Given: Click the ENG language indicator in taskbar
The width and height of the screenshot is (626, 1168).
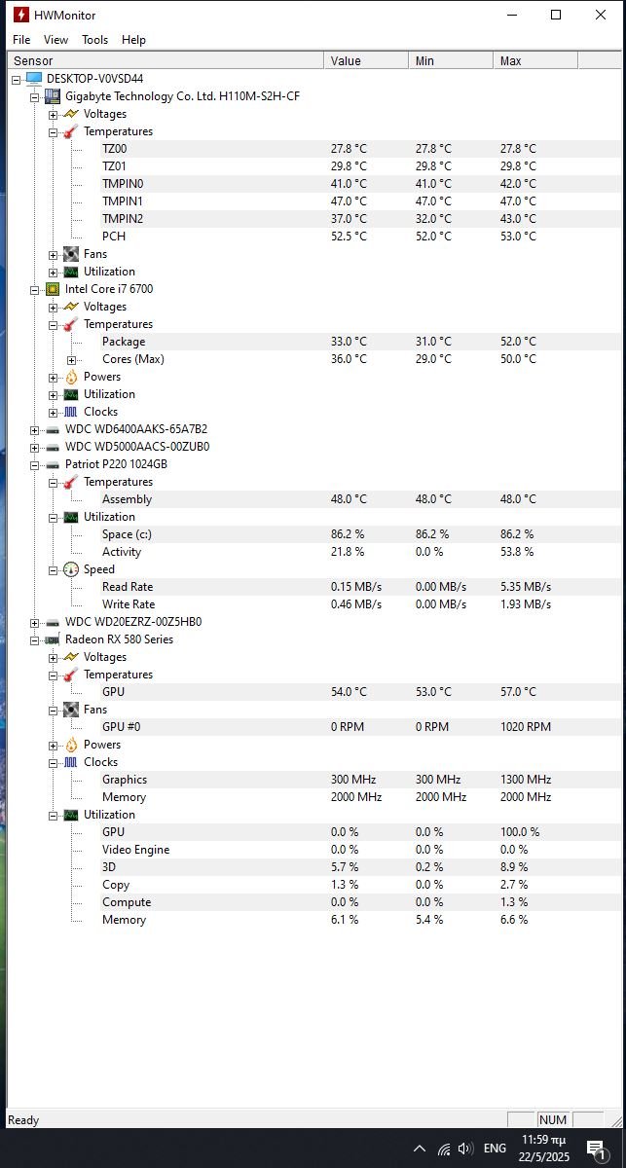Looking at the screenshot, I should point(495,1149).
